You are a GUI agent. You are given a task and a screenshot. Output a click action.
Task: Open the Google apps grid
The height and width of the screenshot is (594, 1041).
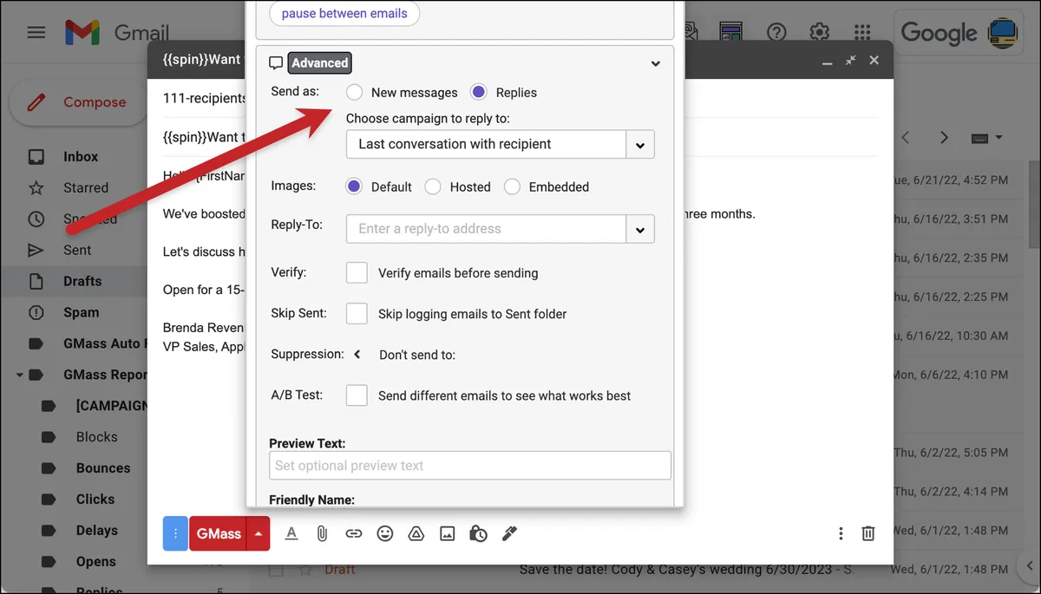point(861,33)
